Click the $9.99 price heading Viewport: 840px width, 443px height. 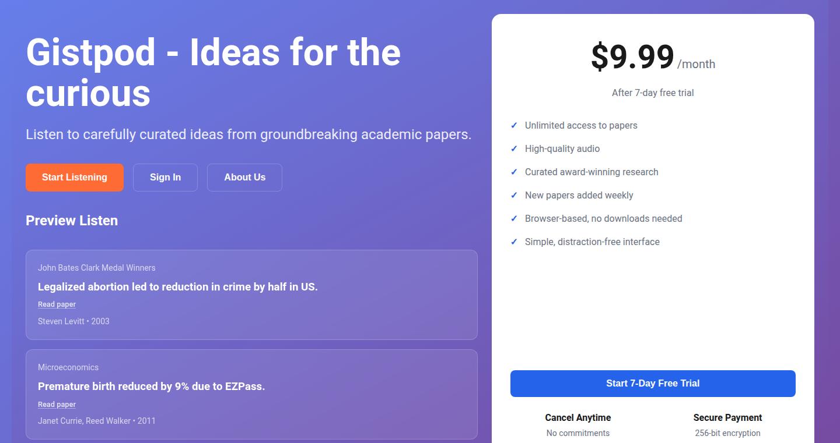[632, 57]
